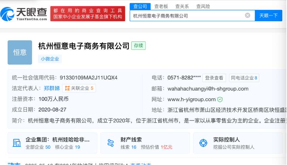Screen dimensions: 287x165
Task: Open the 实际控制人 target icon
Action: (x=203, y=143)
